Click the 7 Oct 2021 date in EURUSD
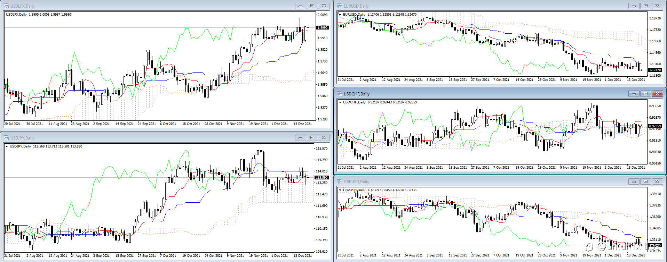The image size is (667, 262). click(x=501, y=79)
